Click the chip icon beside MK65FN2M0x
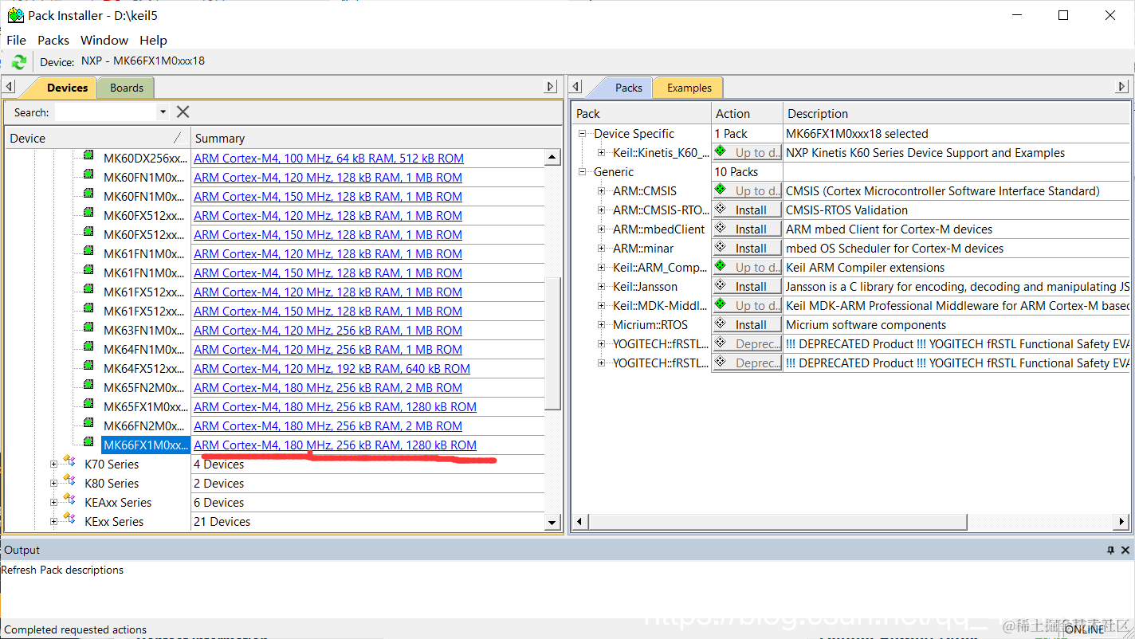1135x639 pixels. [88, 386]
